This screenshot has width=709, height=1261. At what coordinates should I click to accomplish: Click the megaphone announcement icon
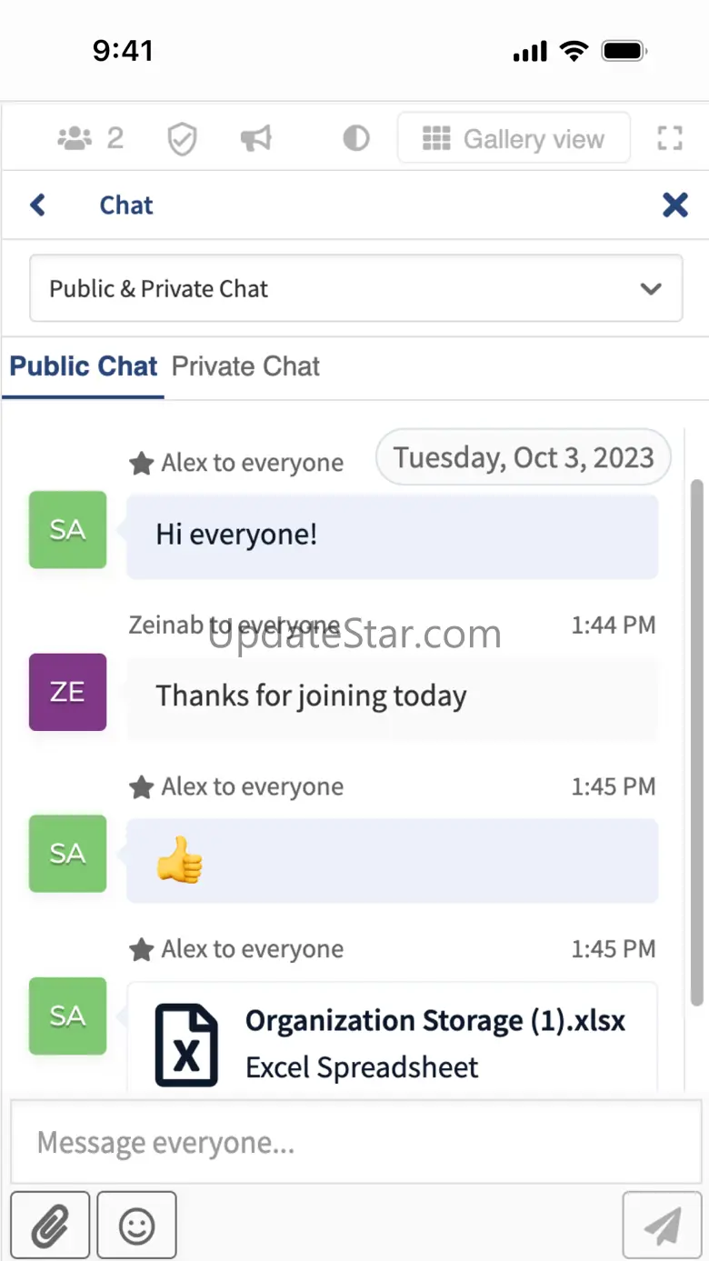coord(255,138)
